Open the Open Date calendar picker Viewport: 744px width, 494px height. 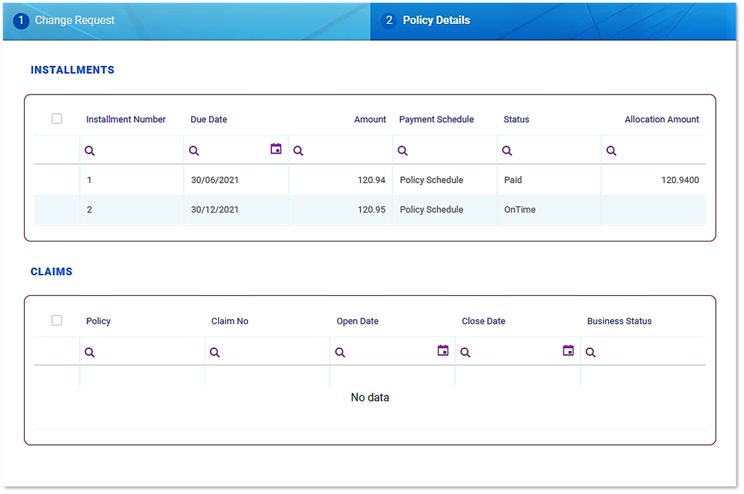[443, 350]
